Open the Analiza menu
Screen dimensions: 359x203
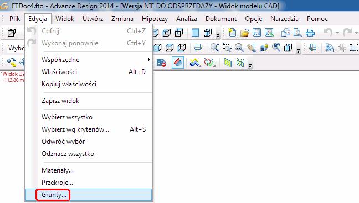(187, 18)
